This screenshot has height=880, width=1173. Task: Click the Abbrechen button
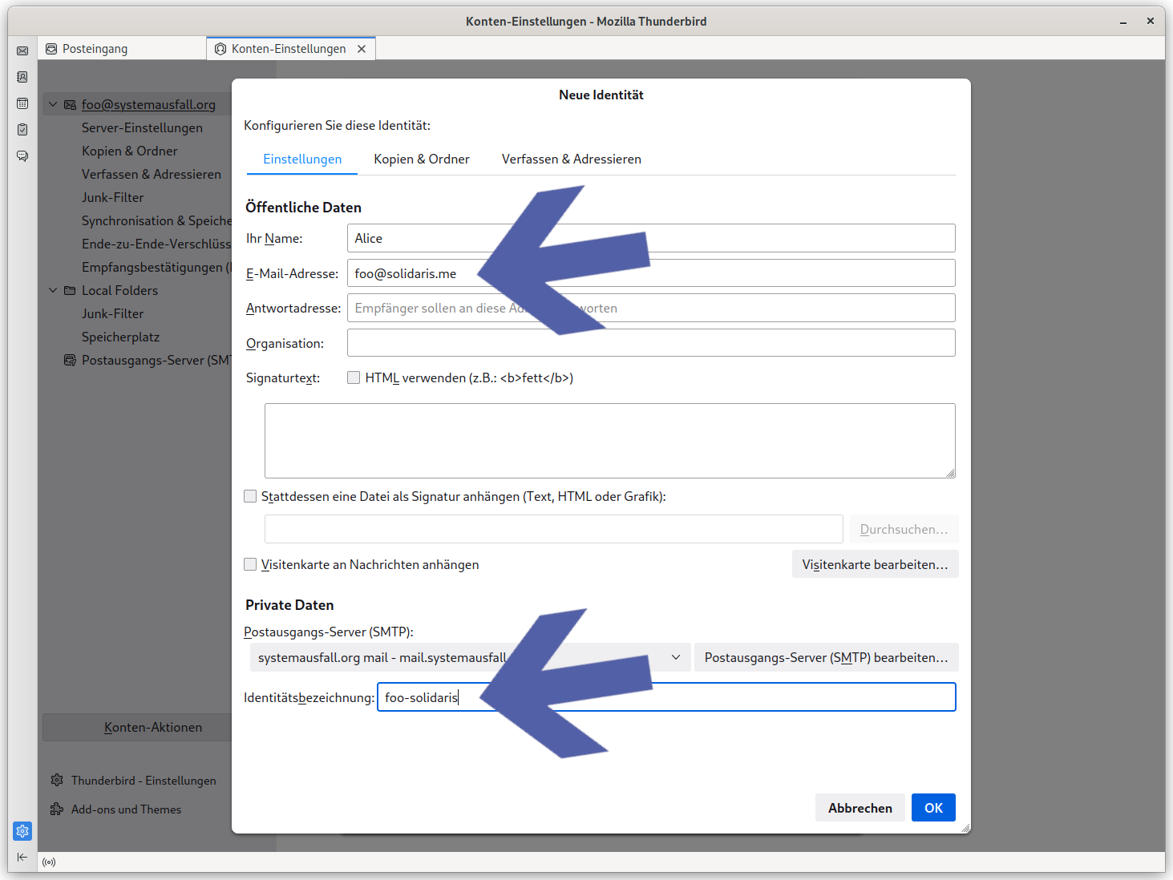860,808
